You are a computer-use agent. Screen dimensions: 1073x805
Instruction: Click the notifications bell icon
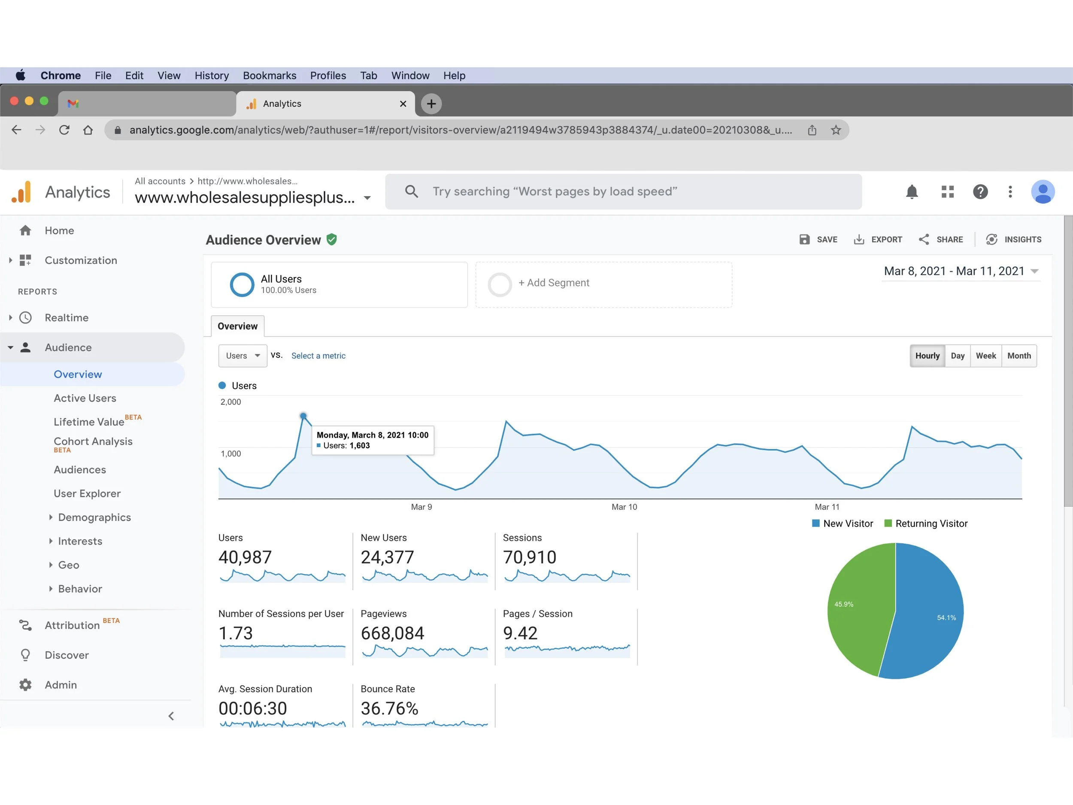(912, 192)
